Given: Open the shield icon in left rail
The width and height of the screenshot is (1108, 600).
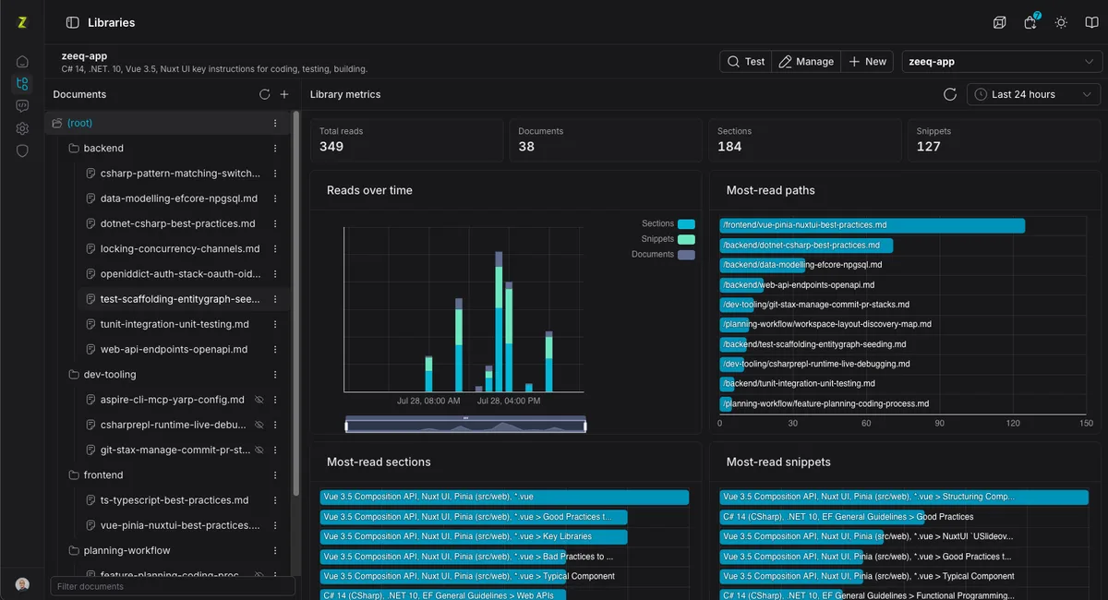Looking at the screenshot, I should point(22,150).
